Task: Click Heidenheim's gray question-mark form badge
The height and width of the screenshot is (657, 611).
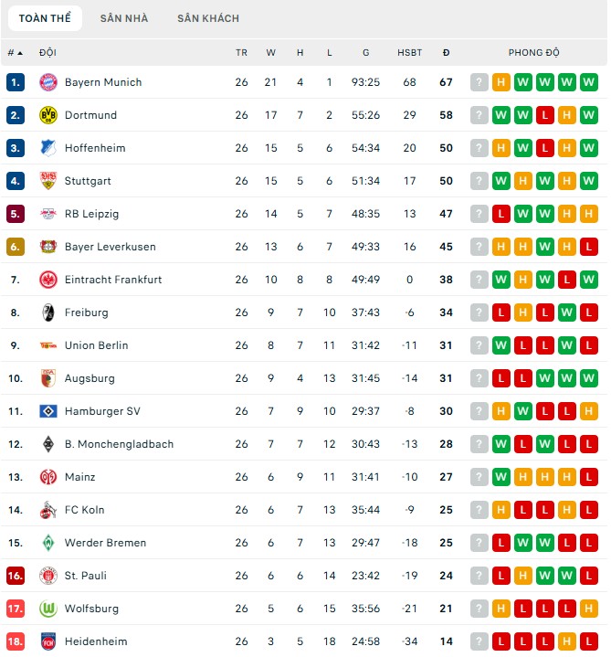Action: (479, 641)
